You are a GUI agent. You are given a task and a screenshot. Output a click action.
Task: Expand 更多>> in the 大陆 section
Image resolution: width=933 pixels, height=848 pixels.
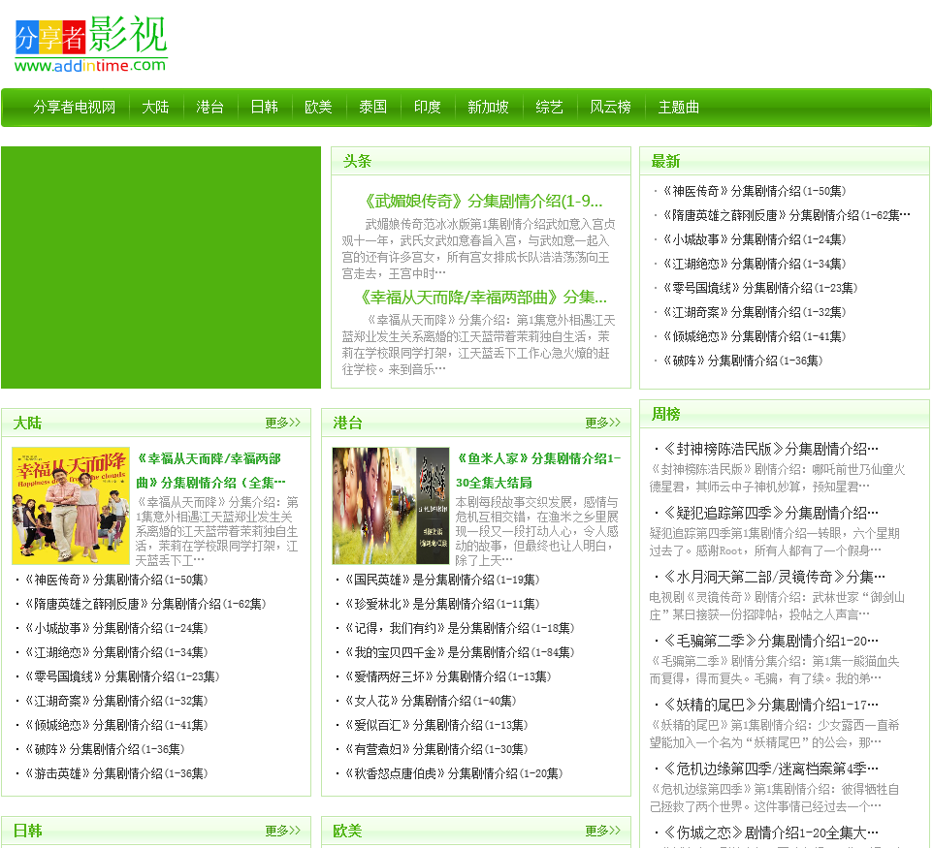pos(282,423)
